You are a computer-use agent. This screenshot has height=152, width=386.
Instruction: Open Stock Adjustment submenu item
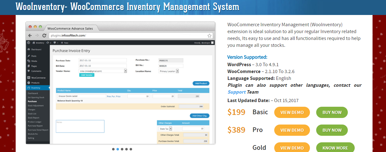pyautogui.click(x=36, y=105)
